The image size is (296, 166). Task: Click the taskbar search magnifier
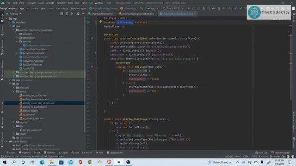[x=14, y=162]
